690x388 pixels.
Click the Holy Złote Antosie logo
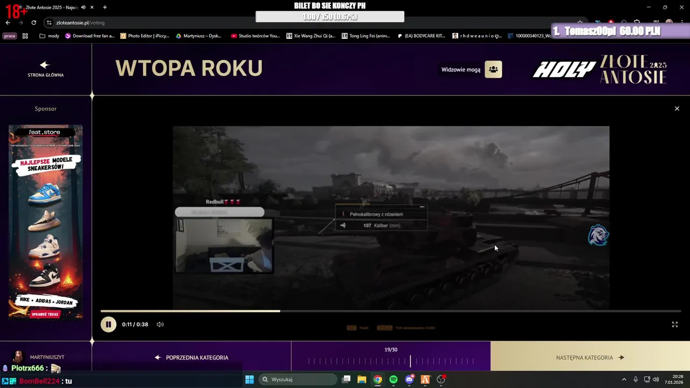(599, 69)
